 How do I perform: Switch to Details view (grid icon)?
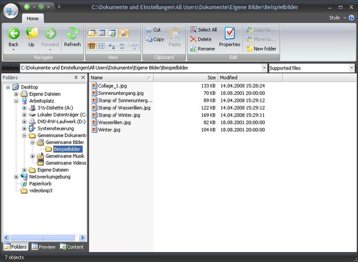pos(91,46)
